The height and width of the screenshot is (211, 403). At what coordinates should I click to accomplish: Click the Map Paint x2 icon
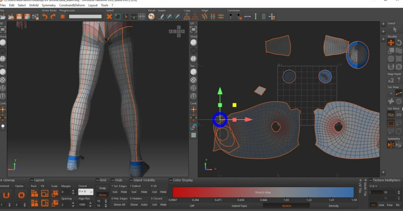pyautogui.click(x=391, y=80)
